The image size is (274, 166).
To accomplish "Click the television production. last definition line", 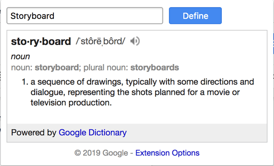I will 71,103.
